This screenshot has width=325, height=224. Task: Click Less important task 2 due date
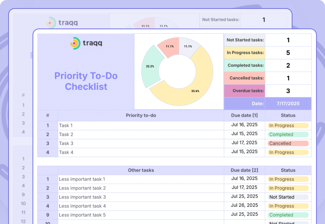point(245,187)
